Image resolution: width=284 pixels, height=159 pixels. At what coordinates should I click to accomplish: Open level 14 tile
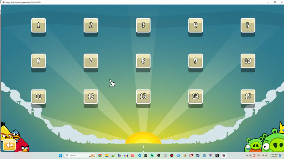coord(195,97)
